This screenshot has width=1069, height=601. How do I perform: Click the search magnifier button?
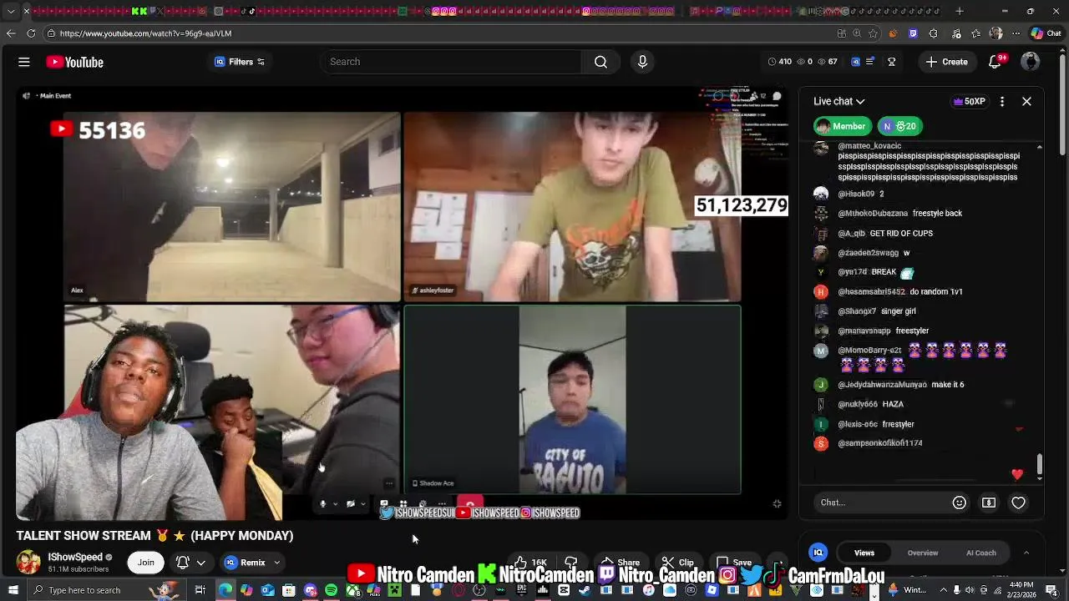[600, 62]
